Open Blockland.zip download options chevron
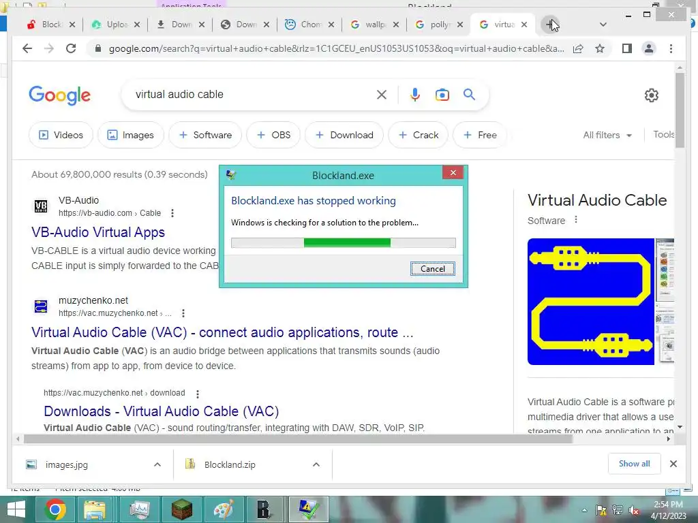The height and width of the screenshot is (523, 698). coord(316,464)
